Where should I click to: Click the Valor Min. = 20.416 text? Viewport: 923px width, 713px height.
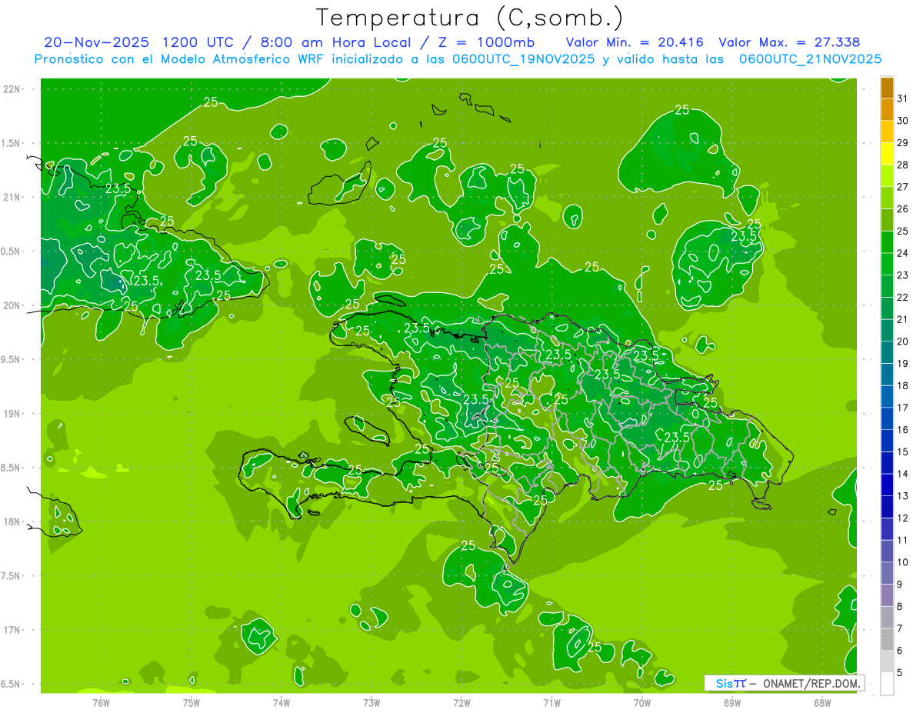[635, 42]
